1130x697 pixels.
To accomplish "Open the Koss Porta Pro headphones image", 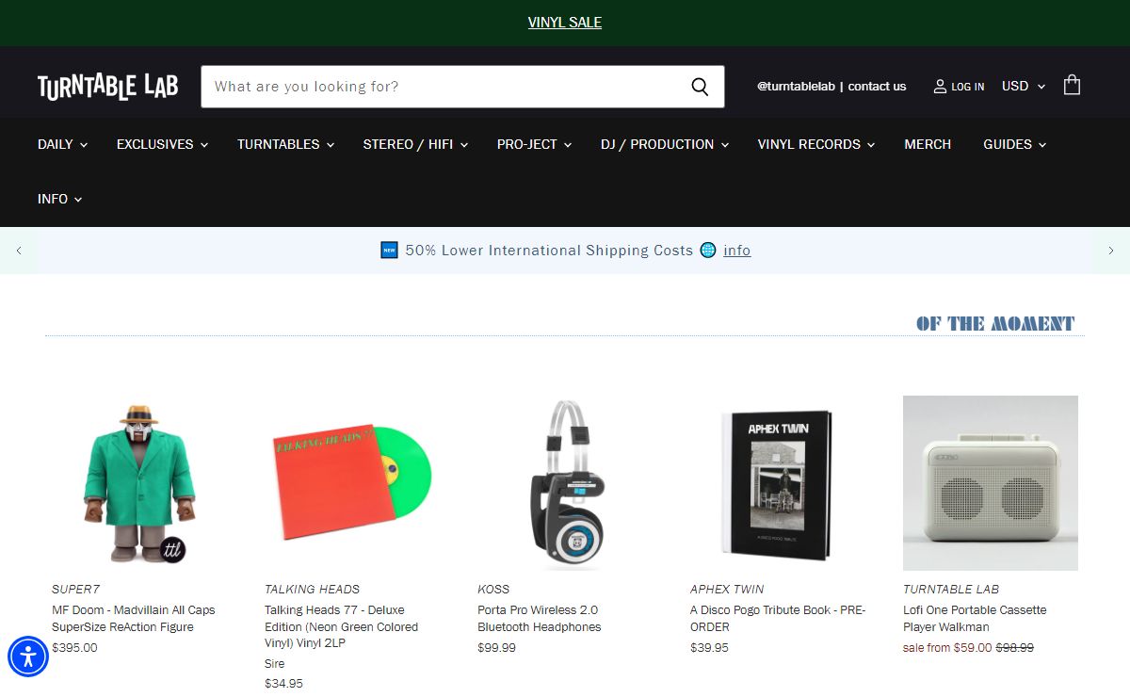I will 565,483.
